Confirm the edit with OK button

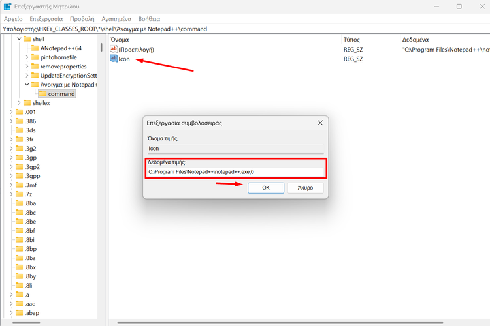(266, 188)
